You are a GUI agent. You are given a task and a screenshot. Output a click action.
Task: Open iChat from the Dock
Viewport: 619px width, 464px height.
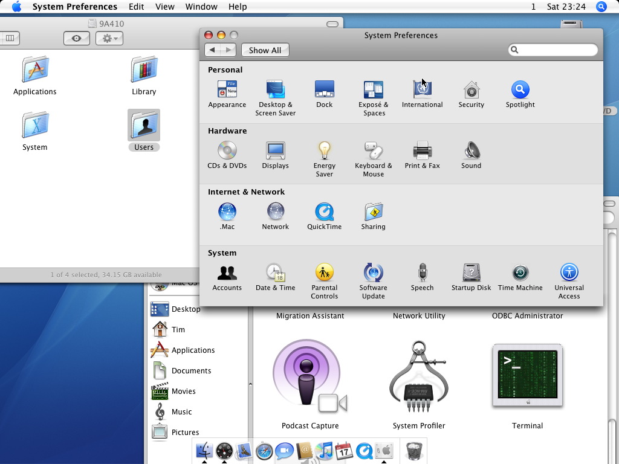(x=284, y=451)
